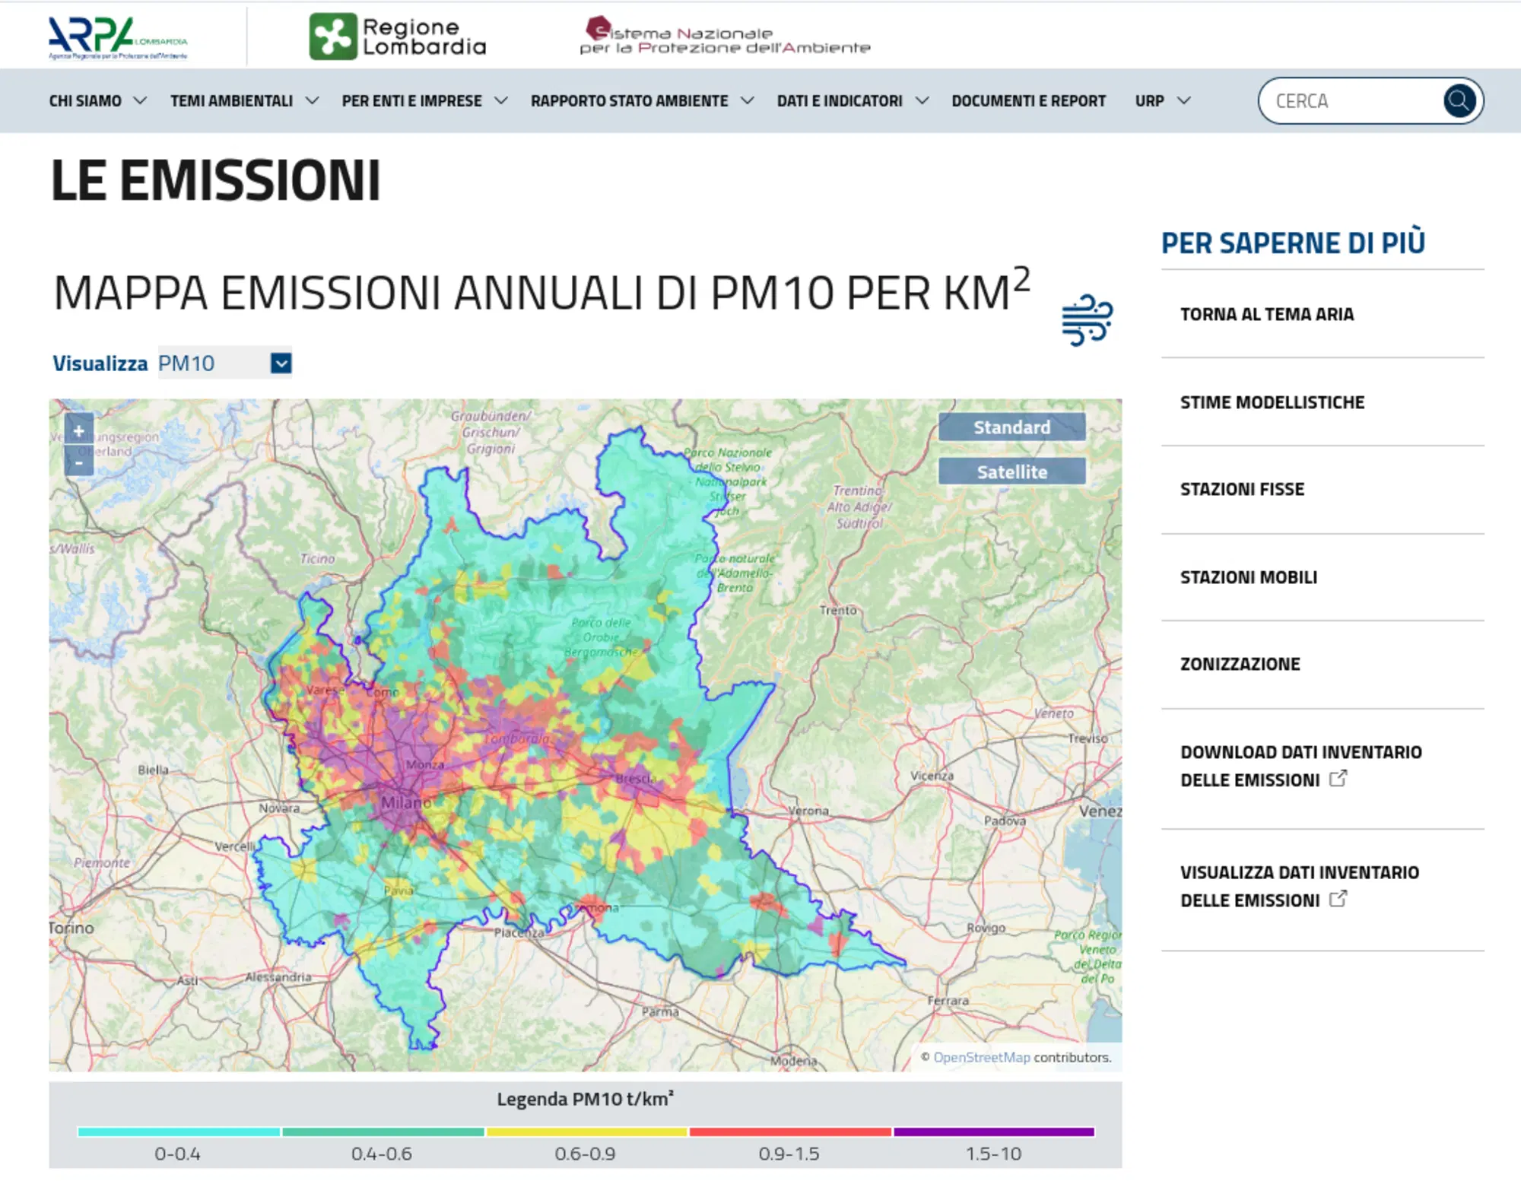Zoom in using the map plus icon
This screenshot has height=1181, width=1521.
tap(78, 431)
